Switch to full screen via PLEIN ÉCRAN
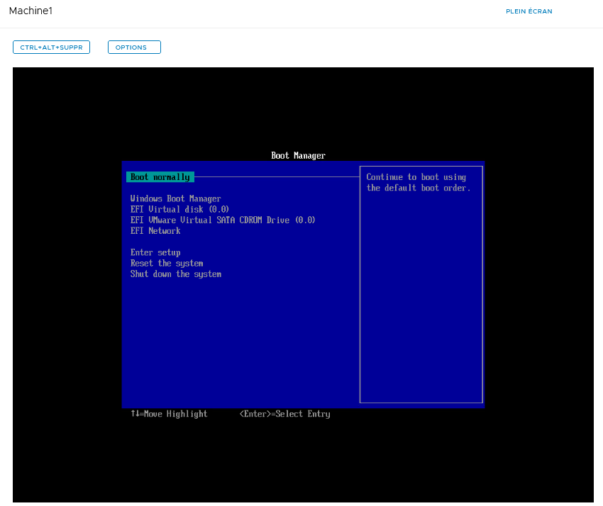Image resolution: width=603 pixels, height=506 pixels. click(x=529, y=11)
